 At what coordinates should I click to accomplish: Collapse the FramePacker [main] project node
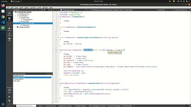(14, 12)
